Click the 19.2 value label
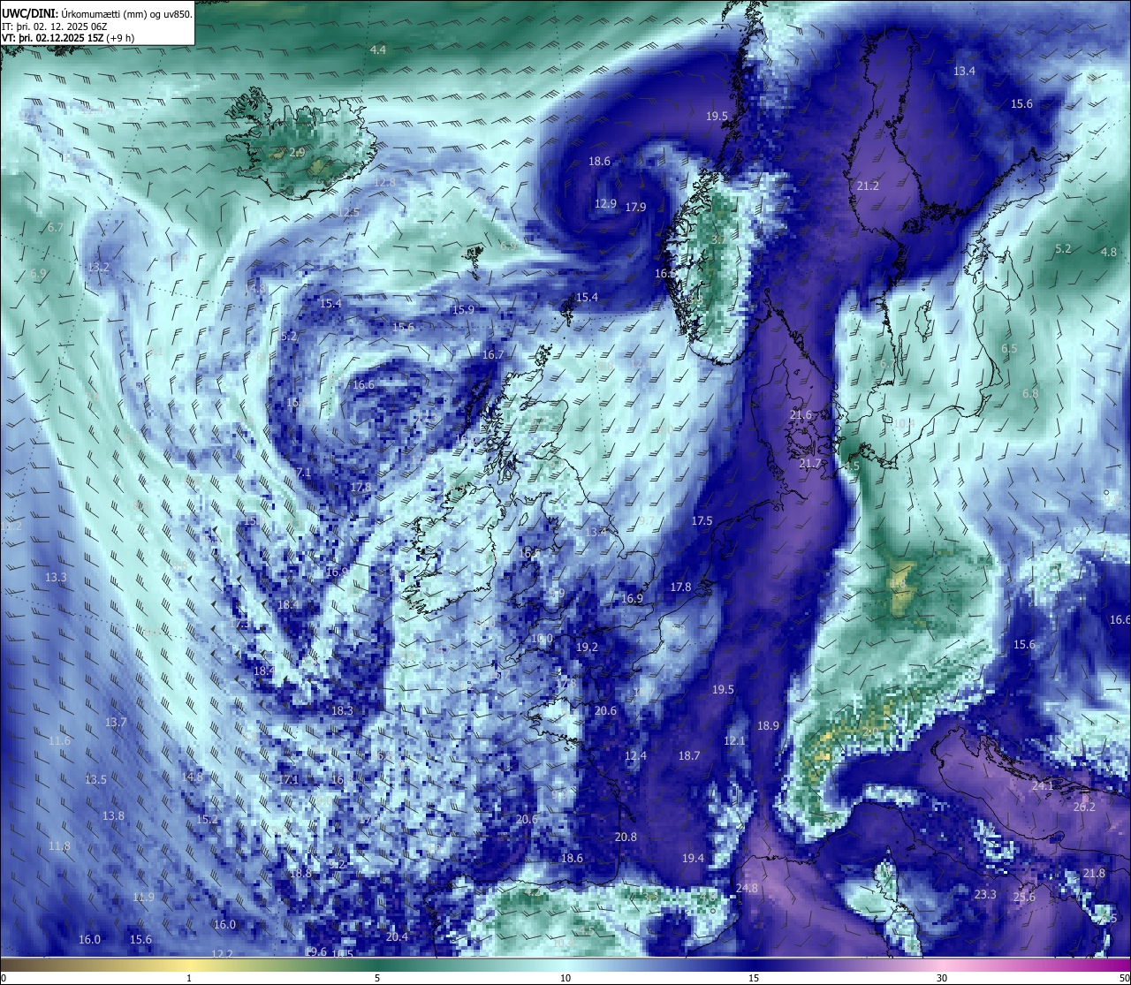The image size is (1131, 985). coord(587,648)
